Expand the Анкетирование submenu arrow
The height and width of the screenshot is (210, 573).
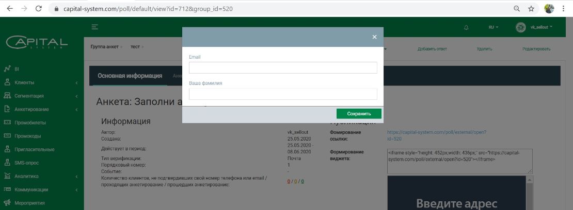(76, 110)
